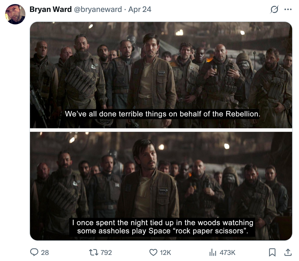Click the 12K likes count
This screenshot has height=261, width=299.
click(x=165, y=252)
